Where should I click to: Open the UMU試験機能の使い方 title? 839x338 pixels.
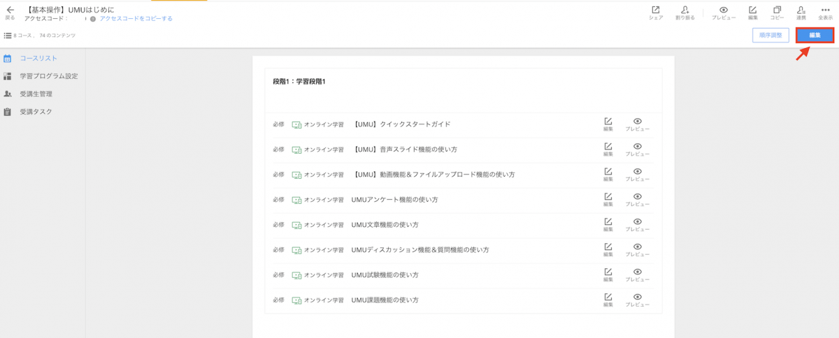pos(385,275)
